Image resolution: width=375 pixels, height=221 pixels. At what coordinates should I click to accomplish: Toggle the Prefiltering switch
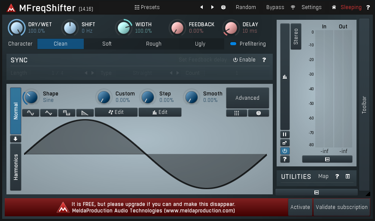coord(233,44)
